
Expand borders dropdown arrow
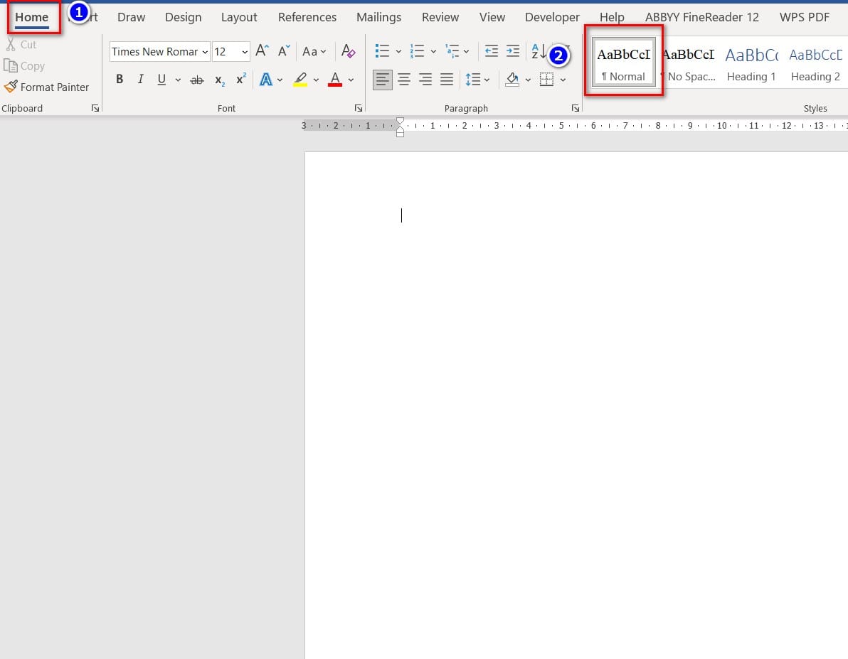[x=563, y=80]
